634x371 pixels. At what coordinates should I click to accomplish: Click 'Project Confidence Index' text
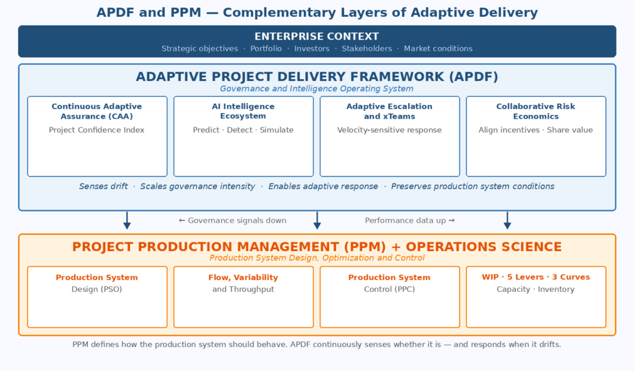coord(97,130)
